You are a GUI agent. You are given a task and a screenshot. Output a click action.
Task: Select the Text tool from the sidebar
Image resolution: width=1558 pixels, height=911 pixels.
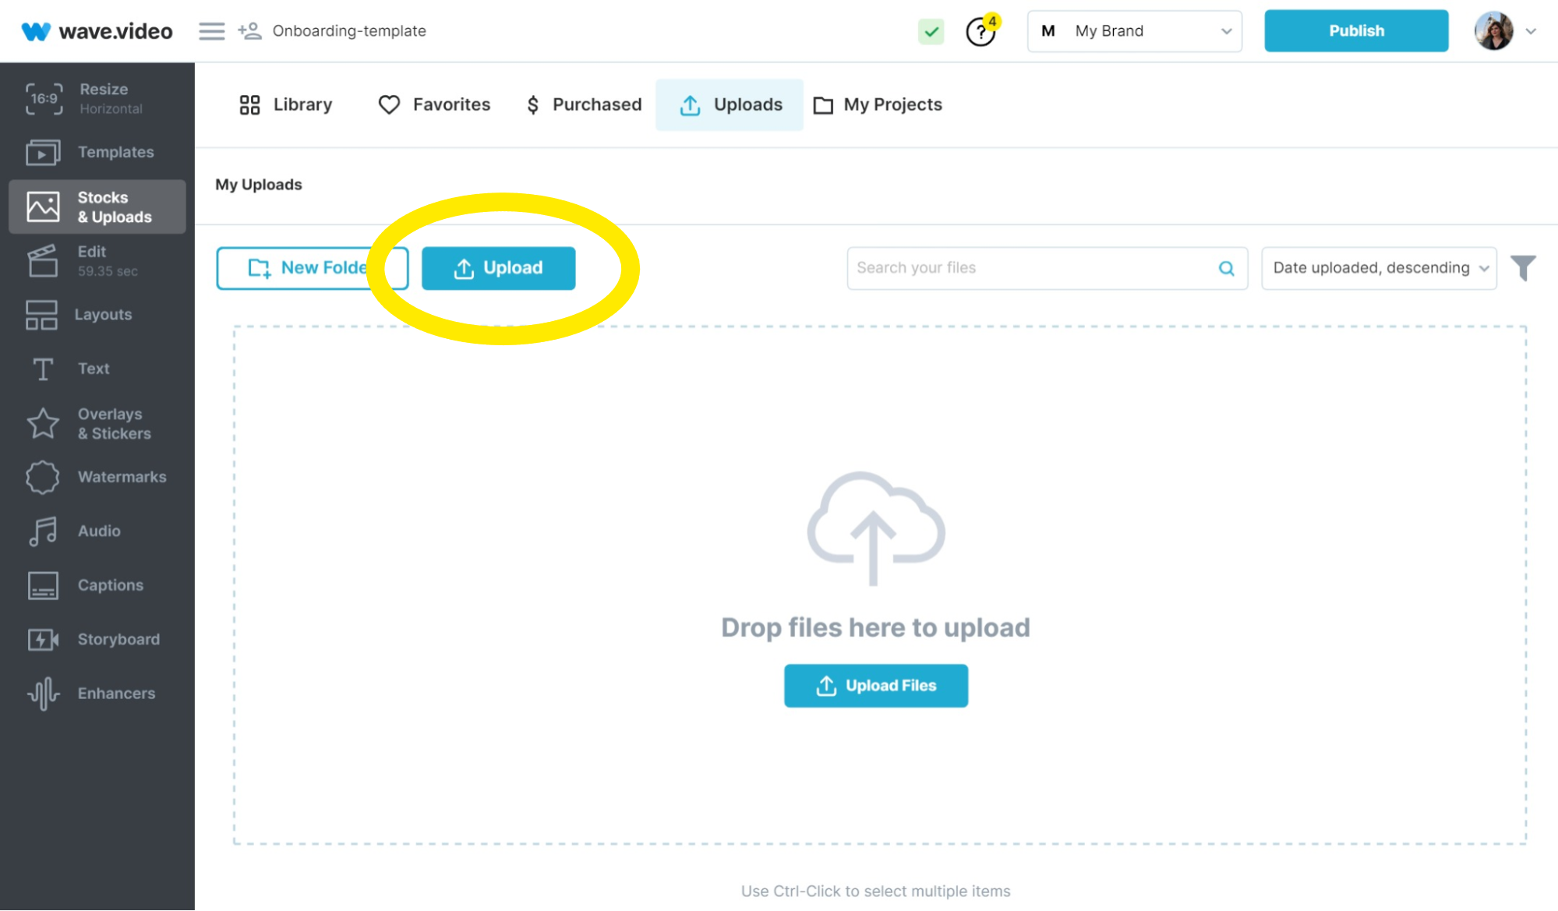pos(97,369)
